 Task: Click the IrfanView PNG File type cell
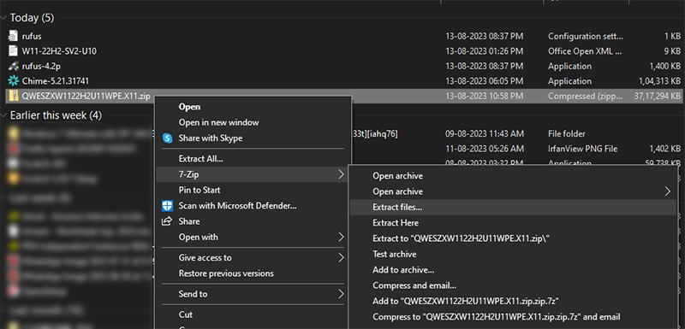(x=583, y=149)
